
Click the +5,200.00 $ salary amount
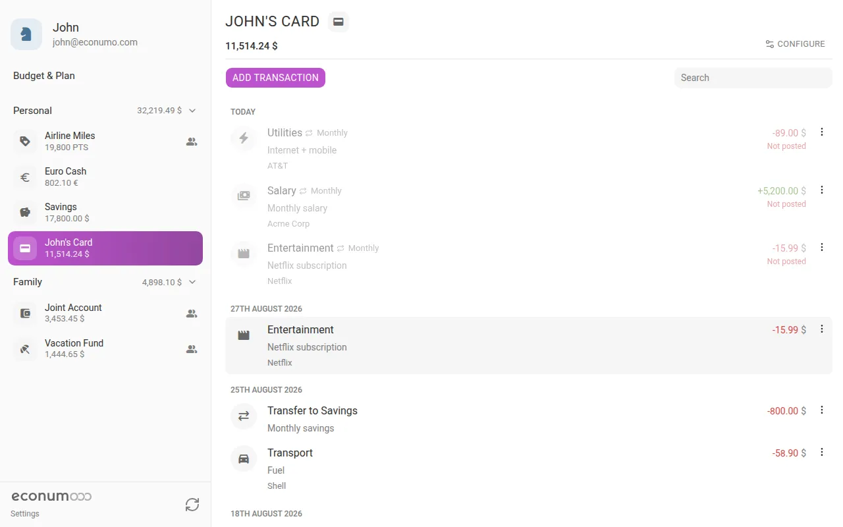[x=782, y=191]
